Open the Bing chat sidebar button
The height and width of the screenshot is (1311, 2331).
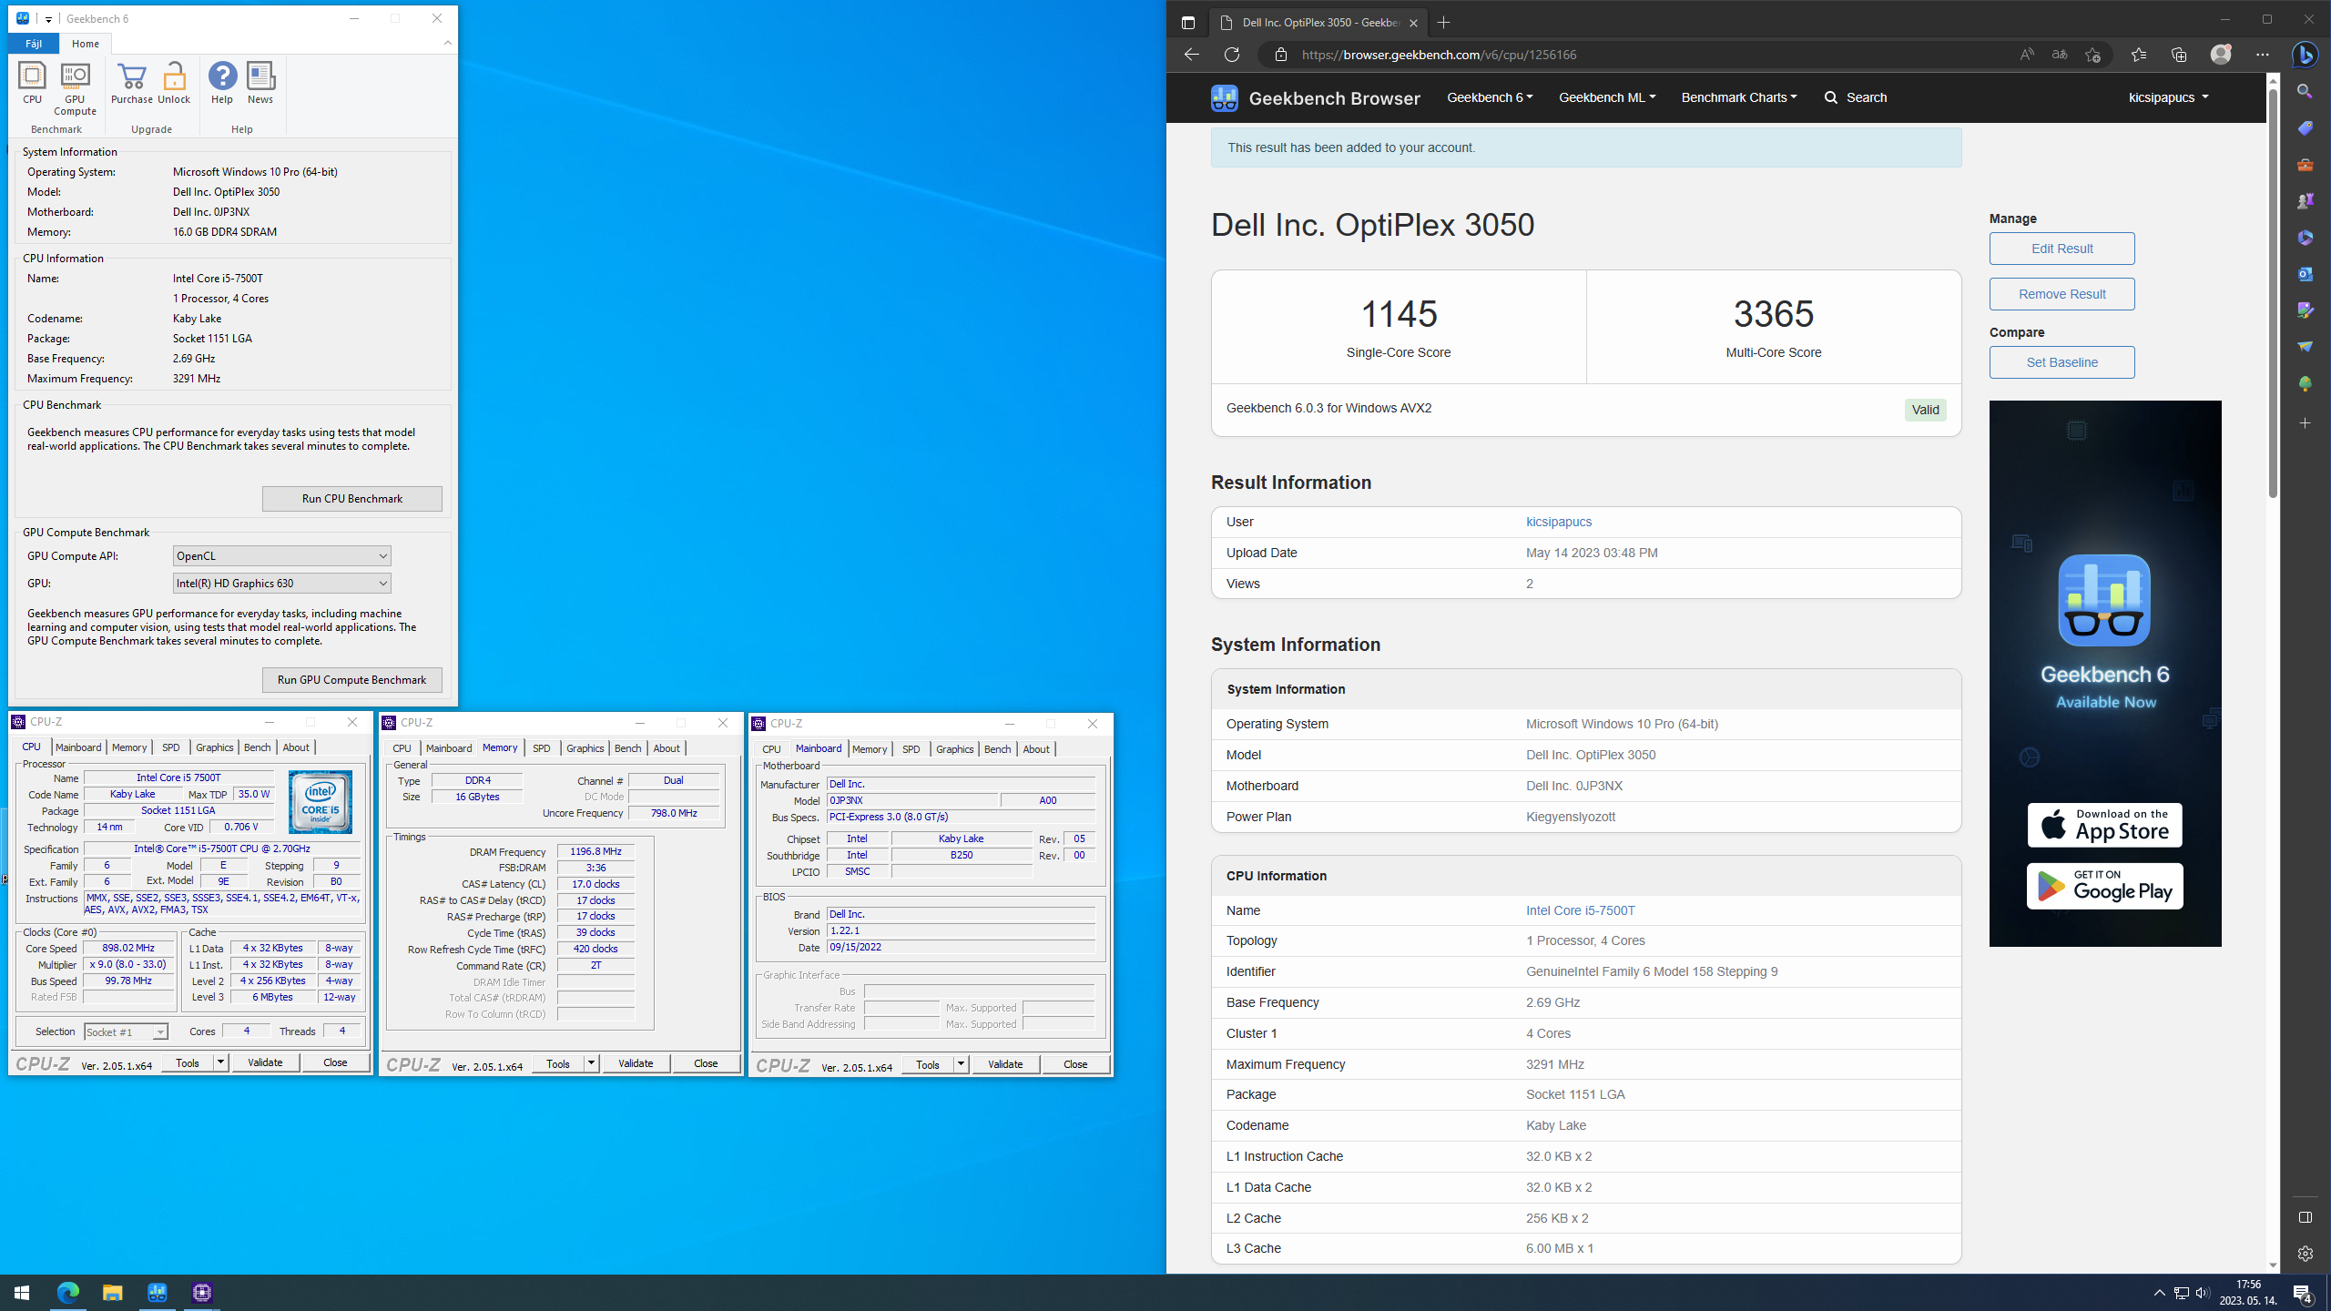[x=2306, y=55]
